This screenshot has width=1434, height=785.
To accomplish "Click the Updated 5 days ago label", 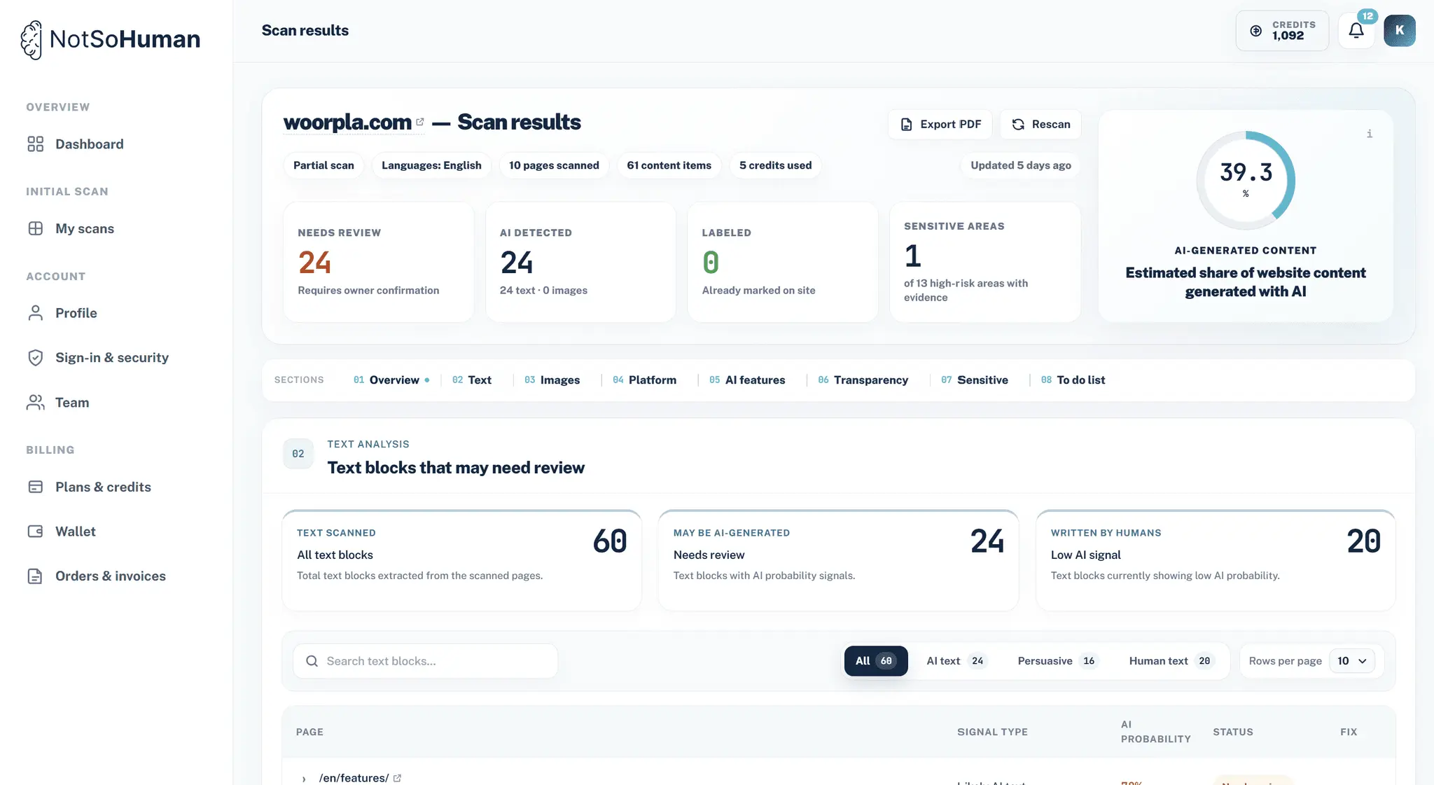I will 1020,165.
